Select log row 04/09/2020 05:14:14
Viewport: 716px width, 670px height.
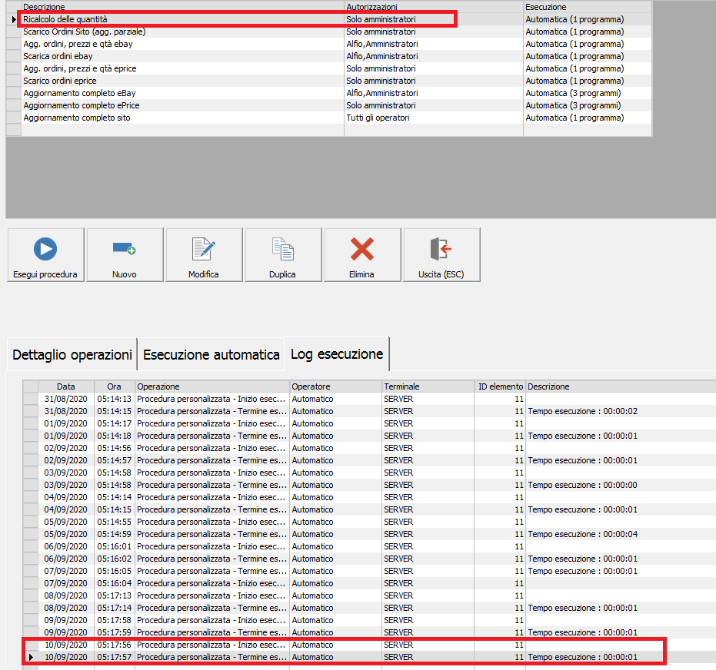(x=370, y=497)
